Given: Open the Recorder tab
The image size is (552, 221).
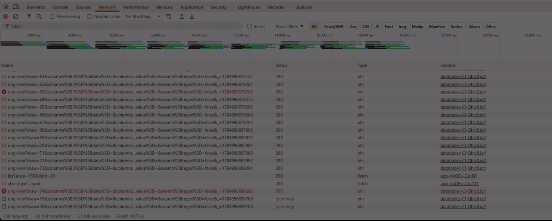Looking at the screenshot, I should pos(276,7).
